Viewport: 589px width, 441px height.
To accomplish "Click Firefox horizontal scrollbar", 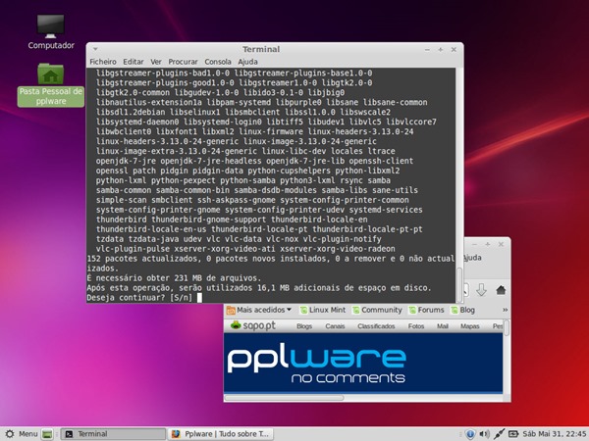I will pos(284,398).
